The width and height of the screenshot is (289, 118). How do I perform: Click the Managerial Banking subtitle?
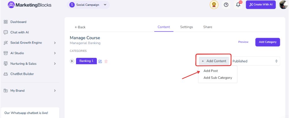[x=85, y=43]
